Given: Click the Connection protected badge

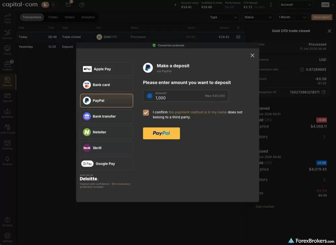Looking at the screenshot, I should click(168, 45).
